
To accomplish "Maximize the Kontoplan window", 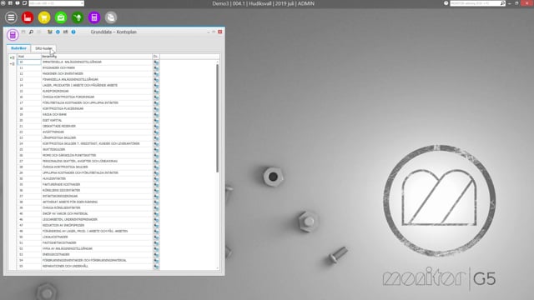I will point(214,32).
